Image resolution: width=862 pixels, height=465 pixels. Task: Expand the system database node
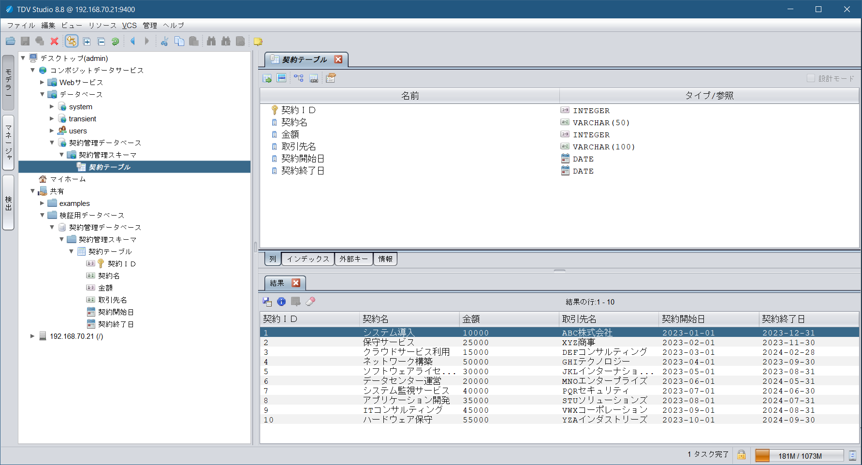point(52,106)
